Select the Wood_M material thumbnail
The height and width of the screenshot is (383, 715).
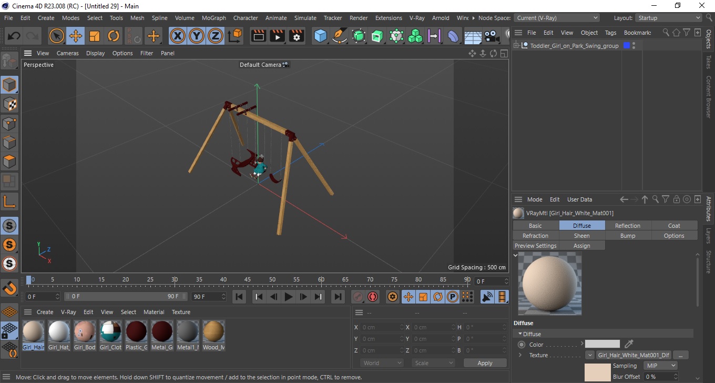click(213, 335)
